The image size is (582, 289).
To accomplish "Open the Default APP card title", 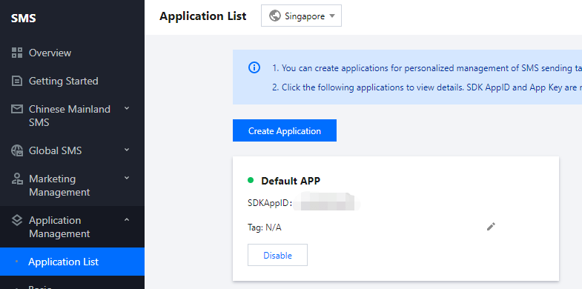I will pyautogui.click(x=291, y=181).
